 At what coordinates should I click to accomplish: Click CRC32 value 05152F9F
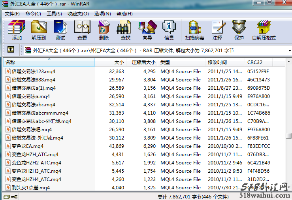pos(258,71)
